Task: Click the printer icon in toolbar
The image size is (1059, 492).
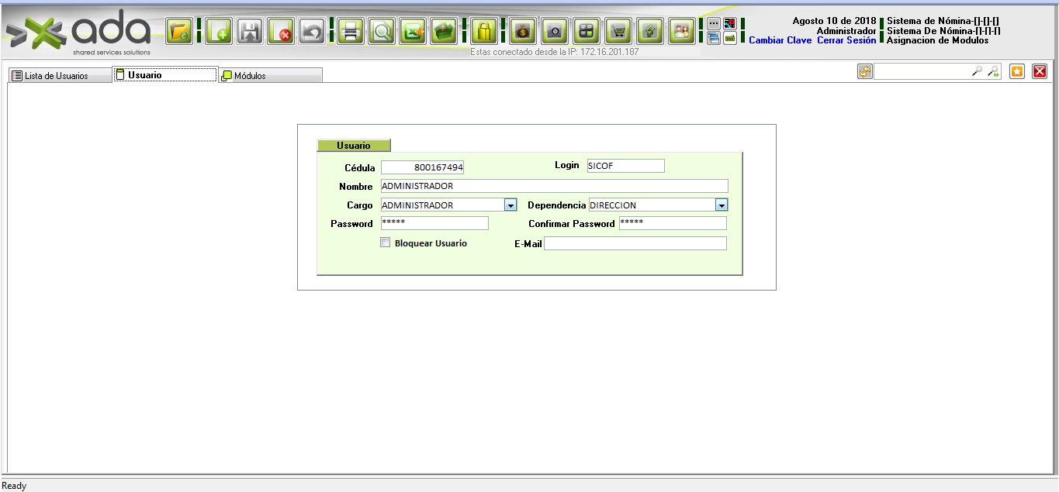Action: 350,32
